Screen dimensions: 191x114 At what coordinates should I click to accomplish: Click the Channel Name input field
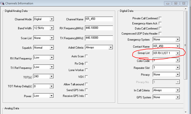point(99,19)
